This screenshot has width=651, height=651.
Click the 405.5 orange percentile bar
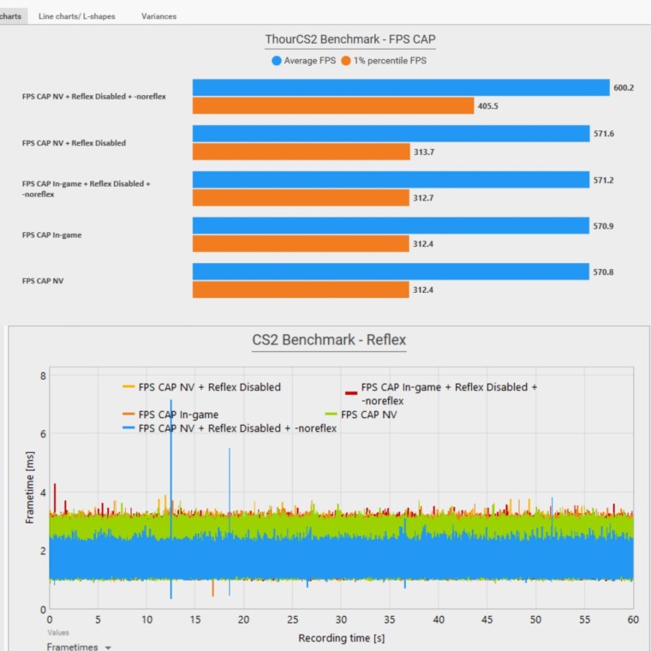click(x=333, y=106)
